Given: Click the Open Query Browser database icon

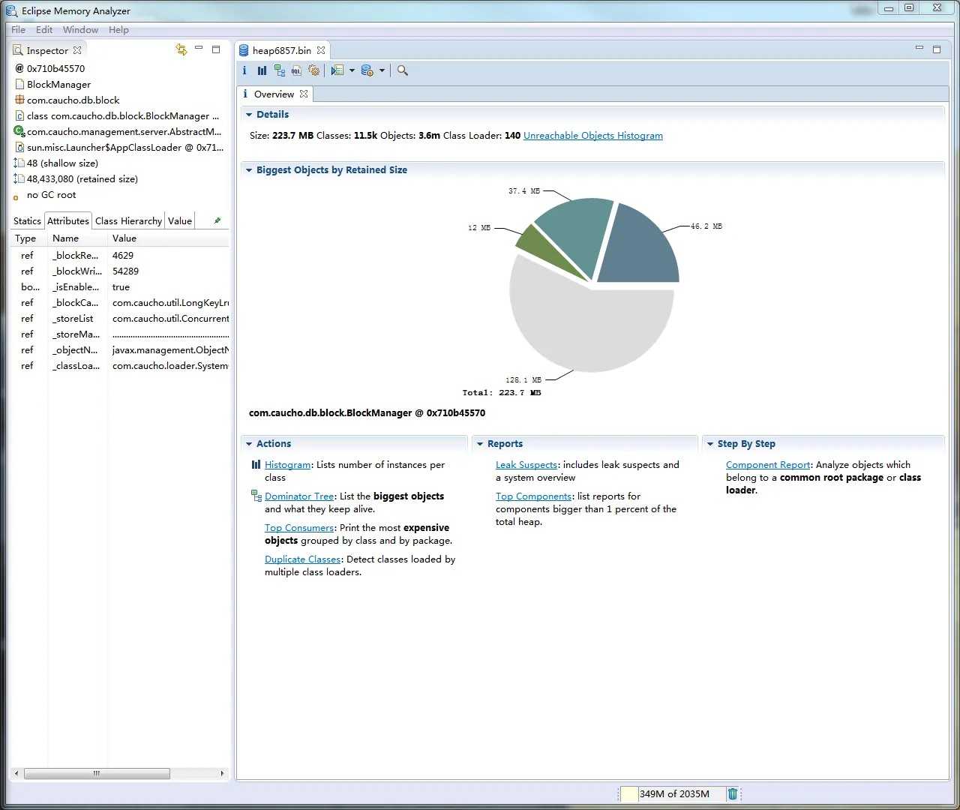Looking at the screenshot, I should click(367, 70).
